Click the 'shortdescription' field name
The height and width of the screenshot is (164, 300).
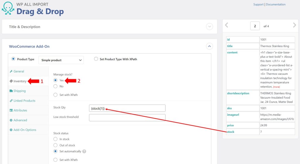238,93
